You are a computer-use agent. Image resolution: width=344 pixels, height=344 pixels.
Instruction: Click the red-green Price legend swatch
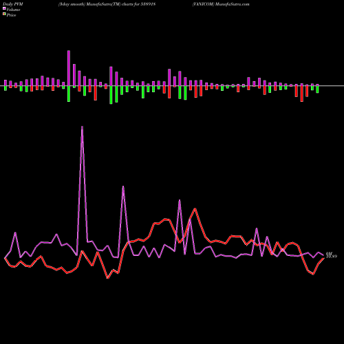click(x=4, y=14)
